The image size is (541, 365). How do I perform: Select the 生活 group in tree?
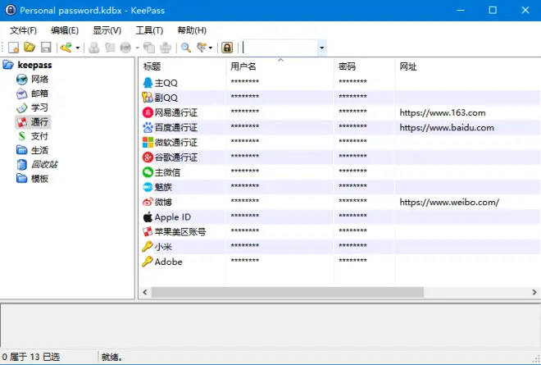(x=39, y=150)
